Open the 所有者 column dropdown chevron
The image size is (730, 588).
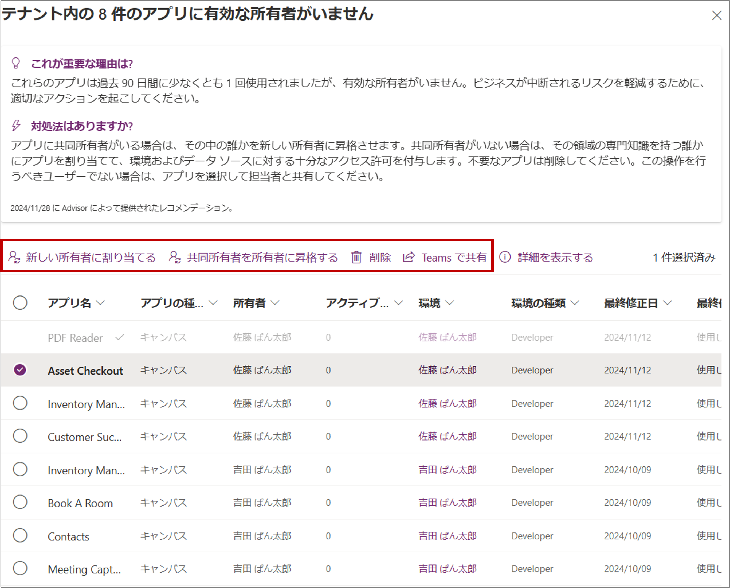tap(275, 303)
